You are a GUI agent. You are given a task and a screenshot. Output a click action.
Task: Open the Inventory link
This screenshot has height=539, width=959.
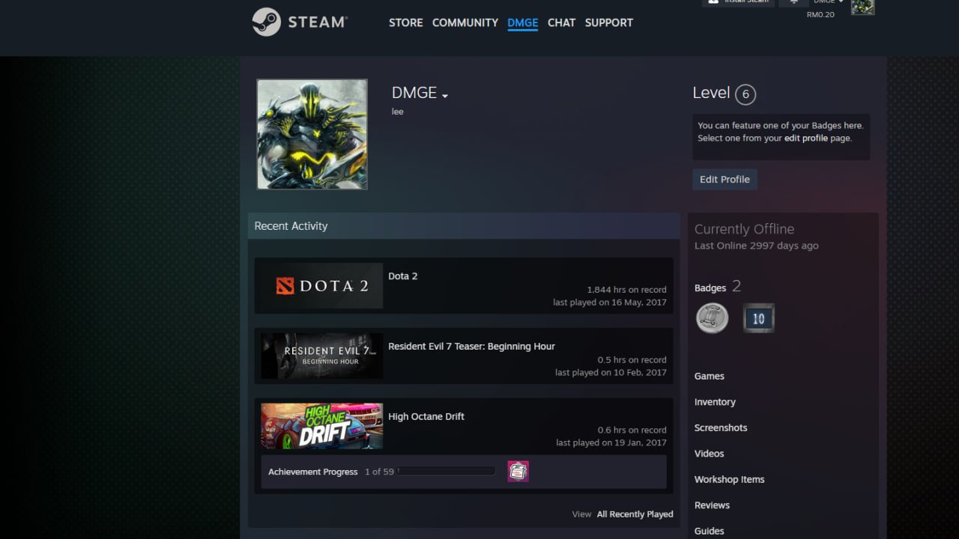click(x=715, y=402)
